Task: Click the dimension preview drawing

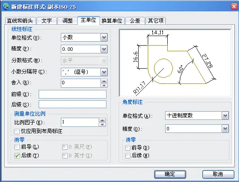Action: coord(175,63)
